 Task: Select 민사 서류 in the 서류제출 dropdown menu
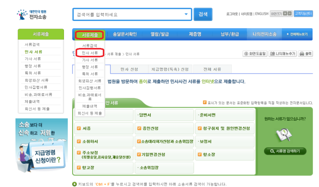(90, 53)
